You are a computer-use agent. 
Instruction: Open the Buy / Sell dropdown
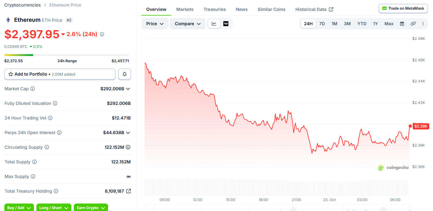pyautogui.click(x=19, y=208)
